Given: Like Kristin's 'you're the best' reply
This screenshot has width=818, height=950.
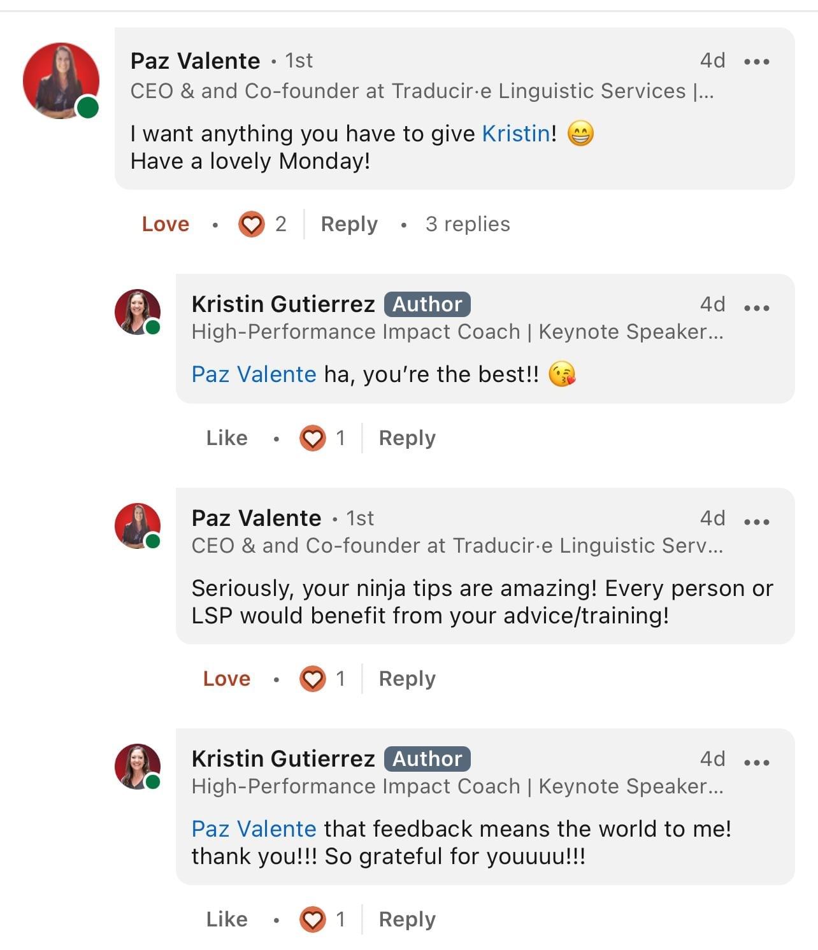Looking at the screenshot, I should [227, 438].
